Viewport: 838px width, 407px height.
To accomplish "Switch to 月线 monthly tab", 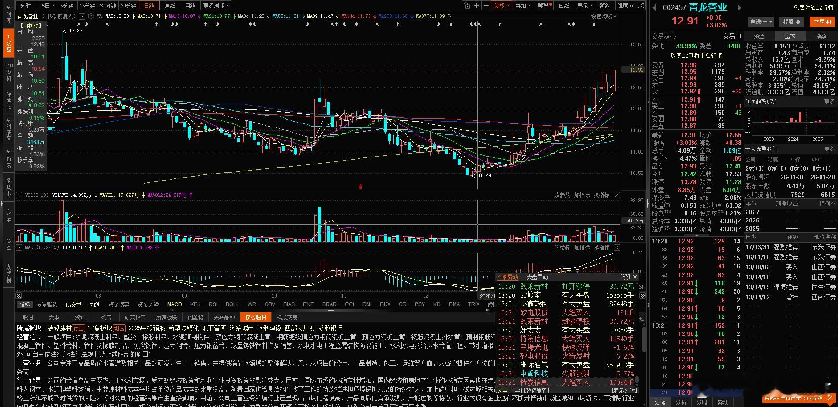I will 190,6.
